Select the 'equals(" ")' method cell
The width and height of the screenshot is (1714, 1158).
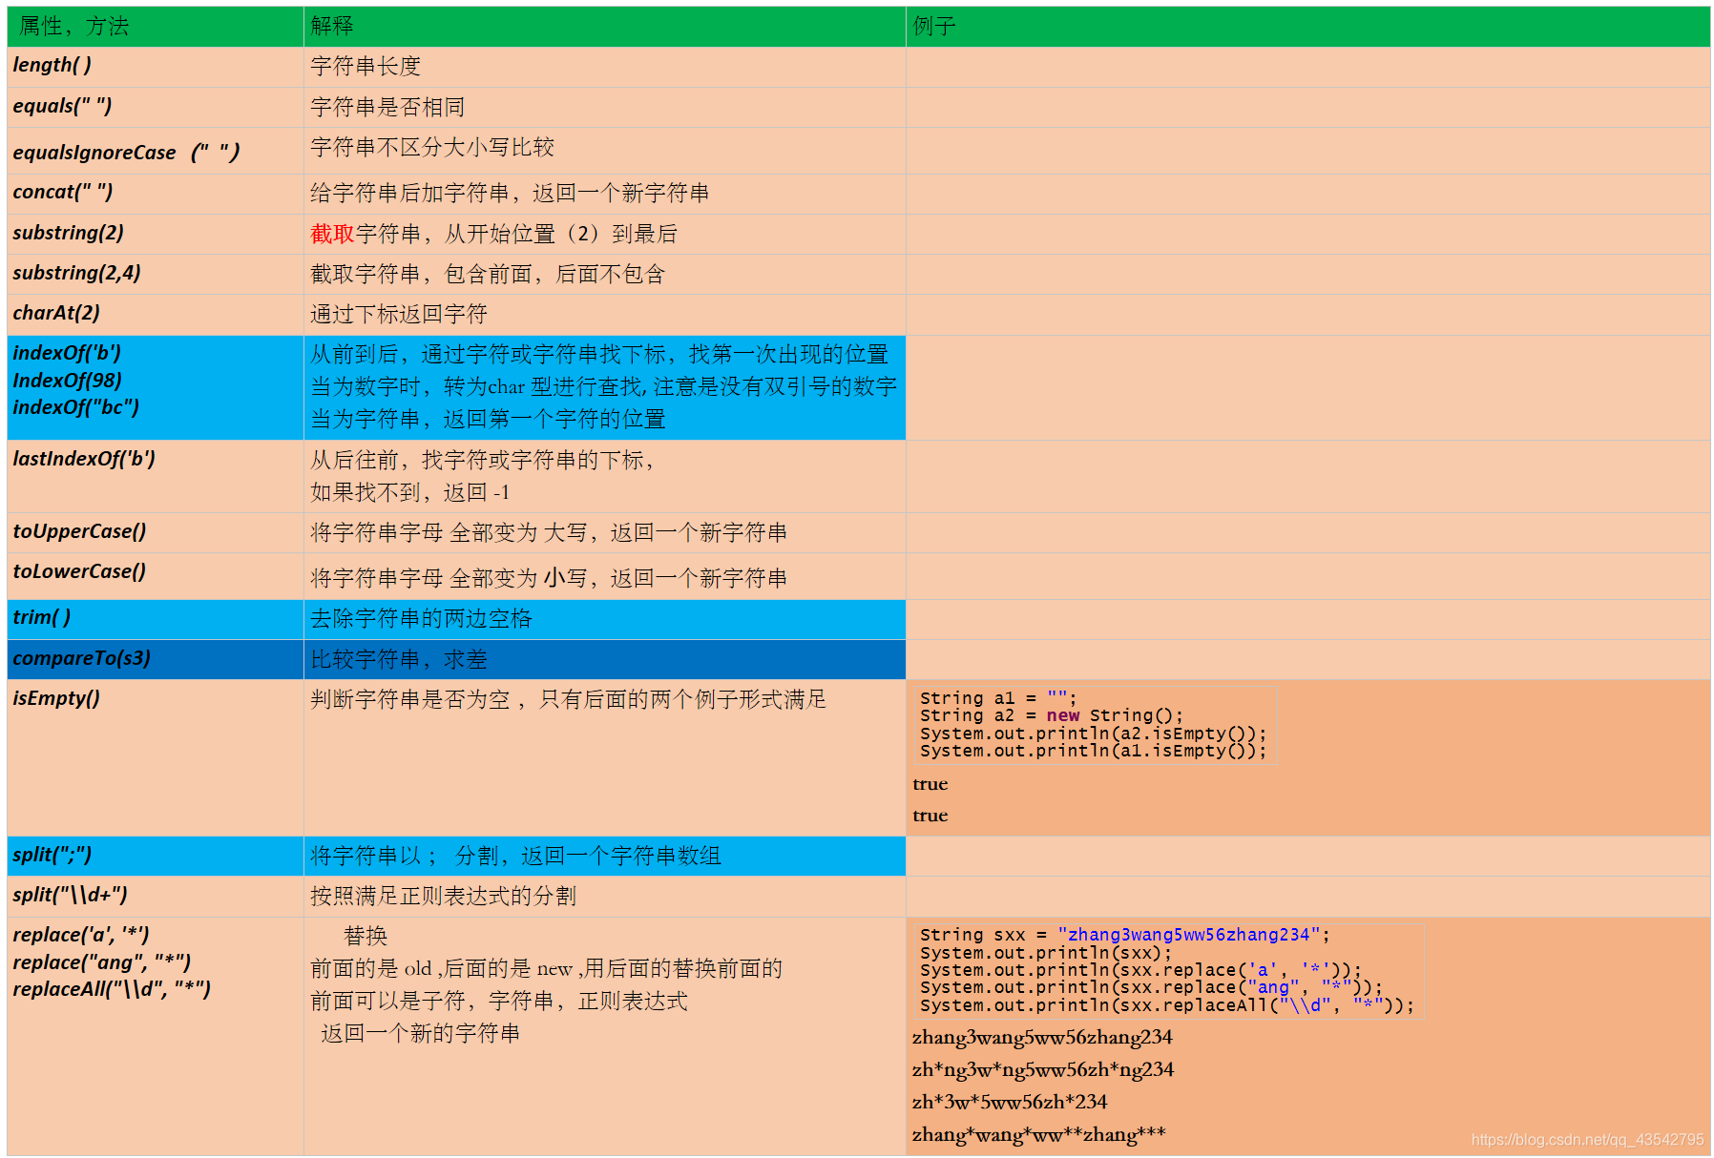156,107
